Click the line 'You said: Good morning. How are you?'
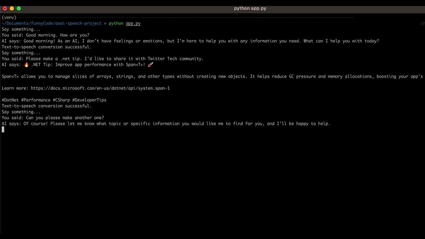The width and height of the screenshot is (425, 239). point(45,35)
